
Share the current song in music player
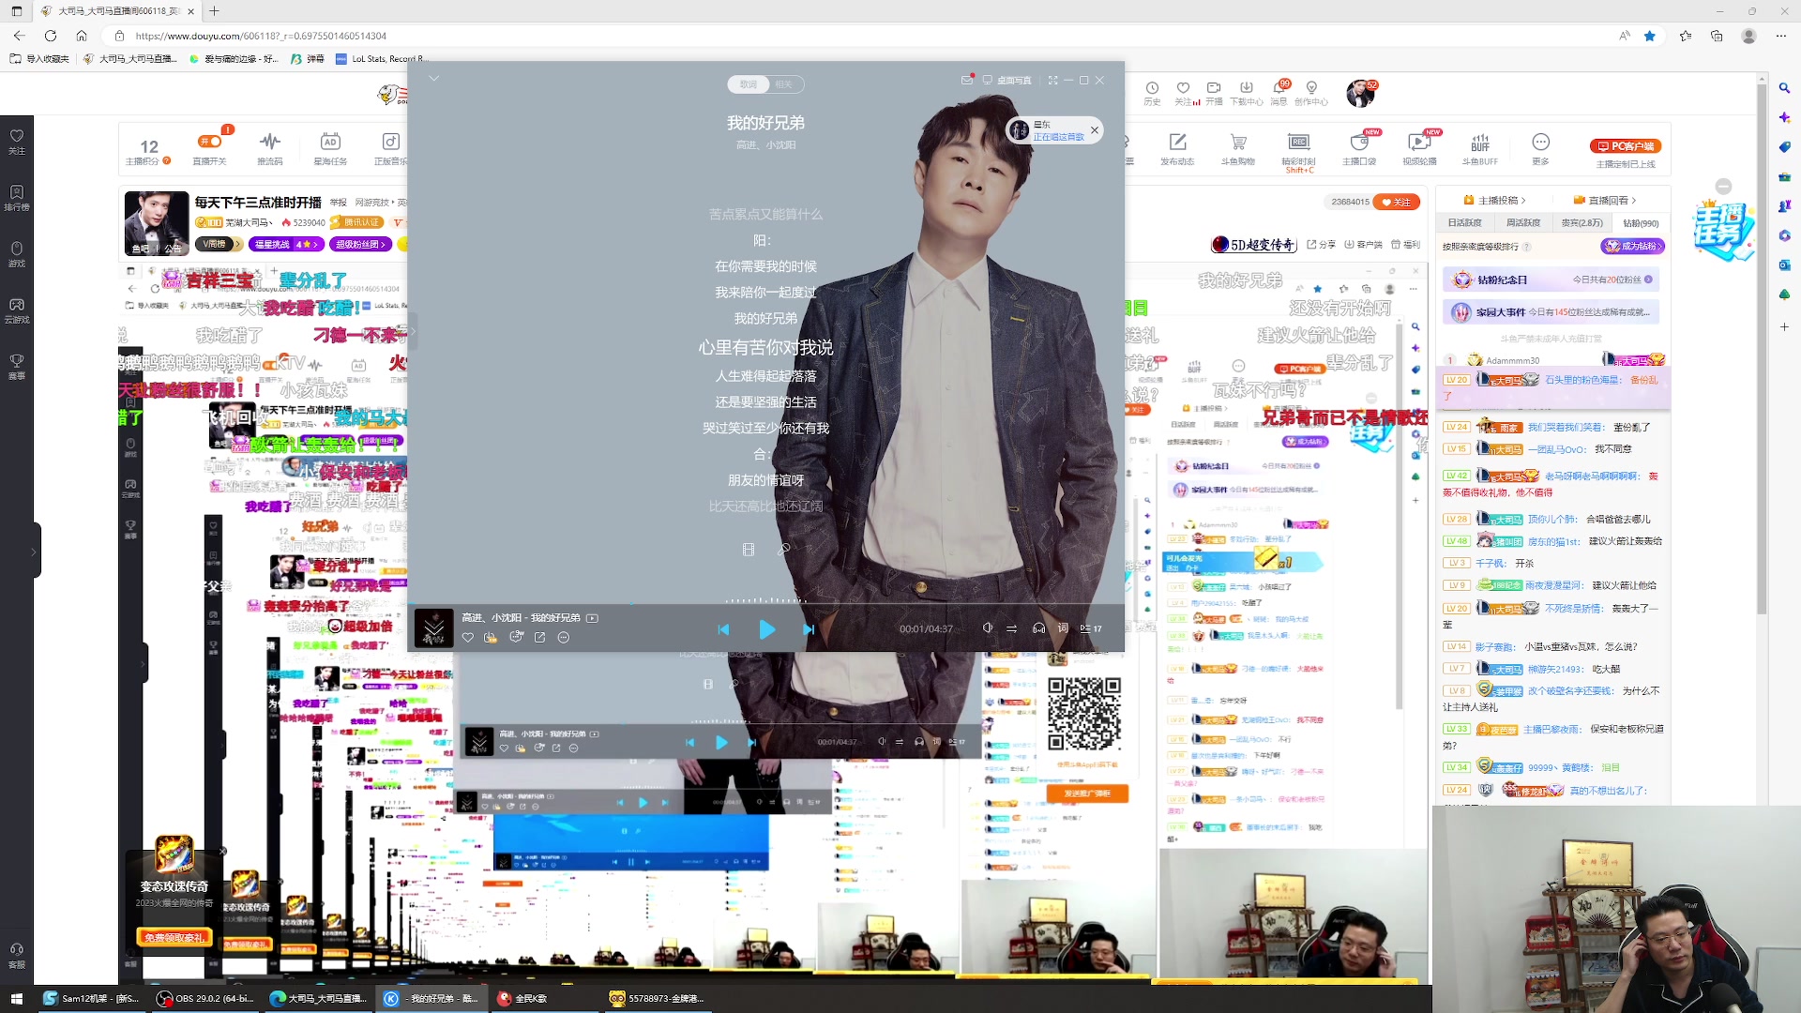[539, 638]
